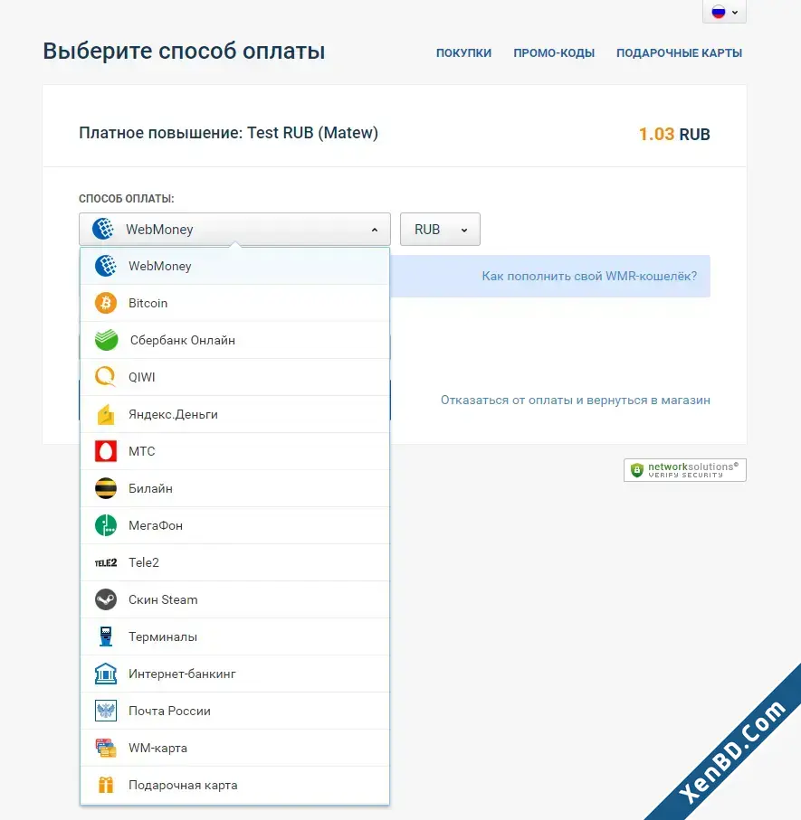Image resolution: width=801 pixels, height=820 pixels.
Task: Click the green МегаФон logo icon
Action: click(x=106, y=525)
